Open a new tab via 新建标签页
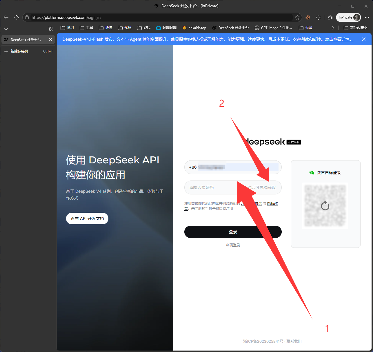This screenshot has height=352, width=373. pyautogui.click(x=28, y=51)
